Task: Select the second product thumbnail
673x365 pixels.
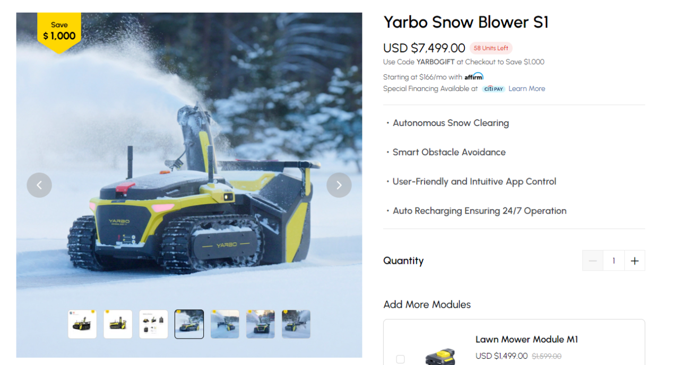Action: coord(118,324)
